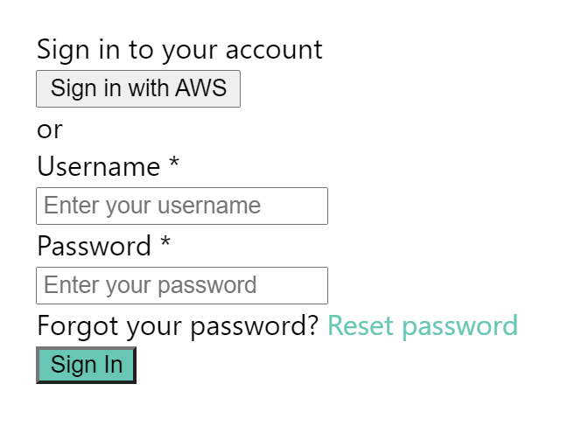This screenshot has width=568, height=426.
Task: Click the Username label text
Action: click(x=99, y=166)
